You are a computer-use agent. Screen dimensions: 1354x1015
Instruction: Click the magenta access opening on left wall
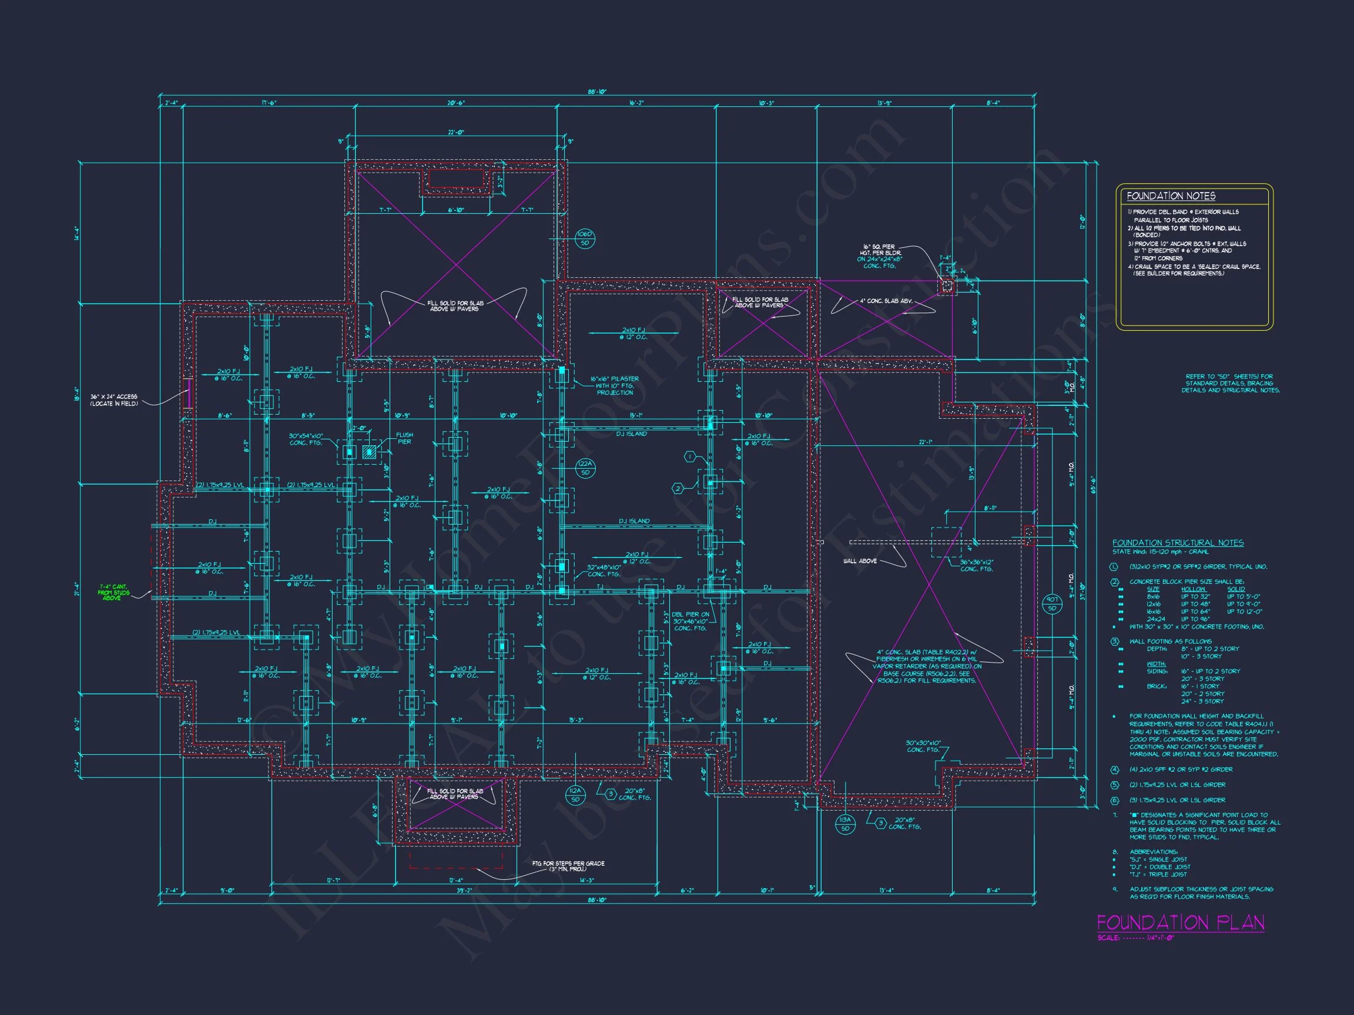pos(189,394)
